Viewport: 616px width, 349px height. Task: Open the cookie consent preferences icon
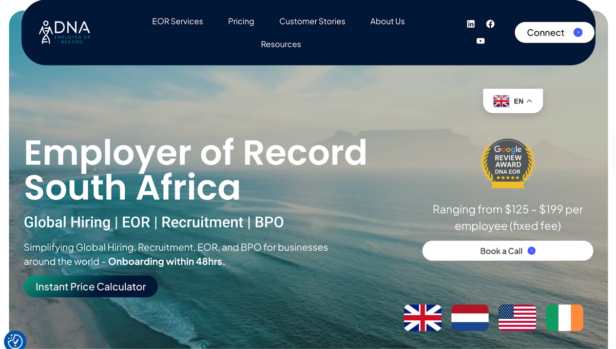(x=14, y=340)
